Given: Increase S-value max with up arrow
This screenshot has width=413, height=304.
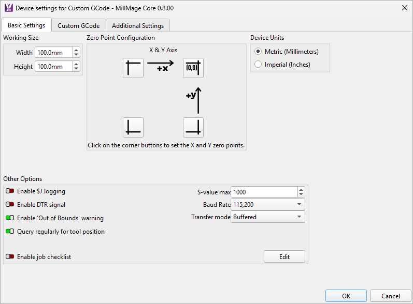Looking at the screenshot, I should point(301,189).
